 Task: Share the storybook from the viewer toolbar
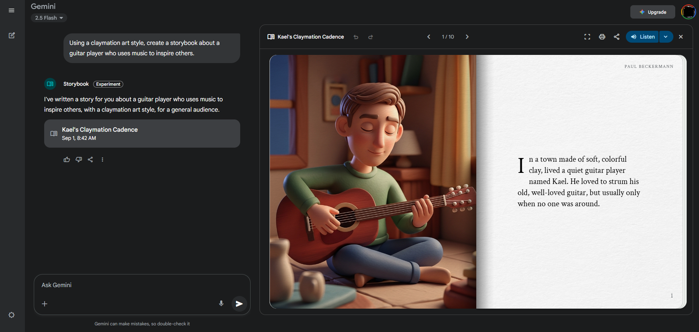[x=617, y=37]
